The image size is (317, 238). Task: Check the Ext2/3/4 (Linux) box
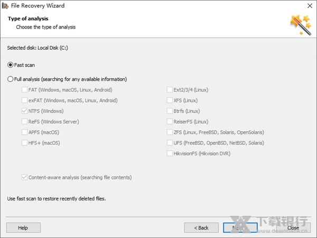click(x=170, y=90)
